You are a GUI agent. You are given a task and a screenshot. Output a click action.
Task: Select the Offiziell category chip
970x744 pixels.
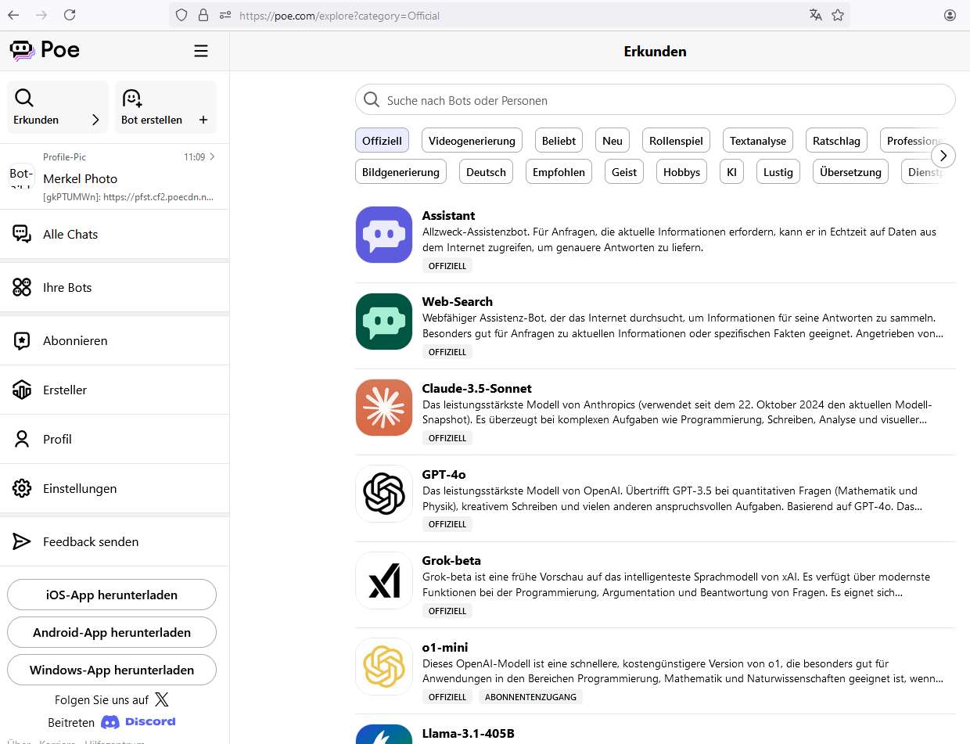[383, 141]
